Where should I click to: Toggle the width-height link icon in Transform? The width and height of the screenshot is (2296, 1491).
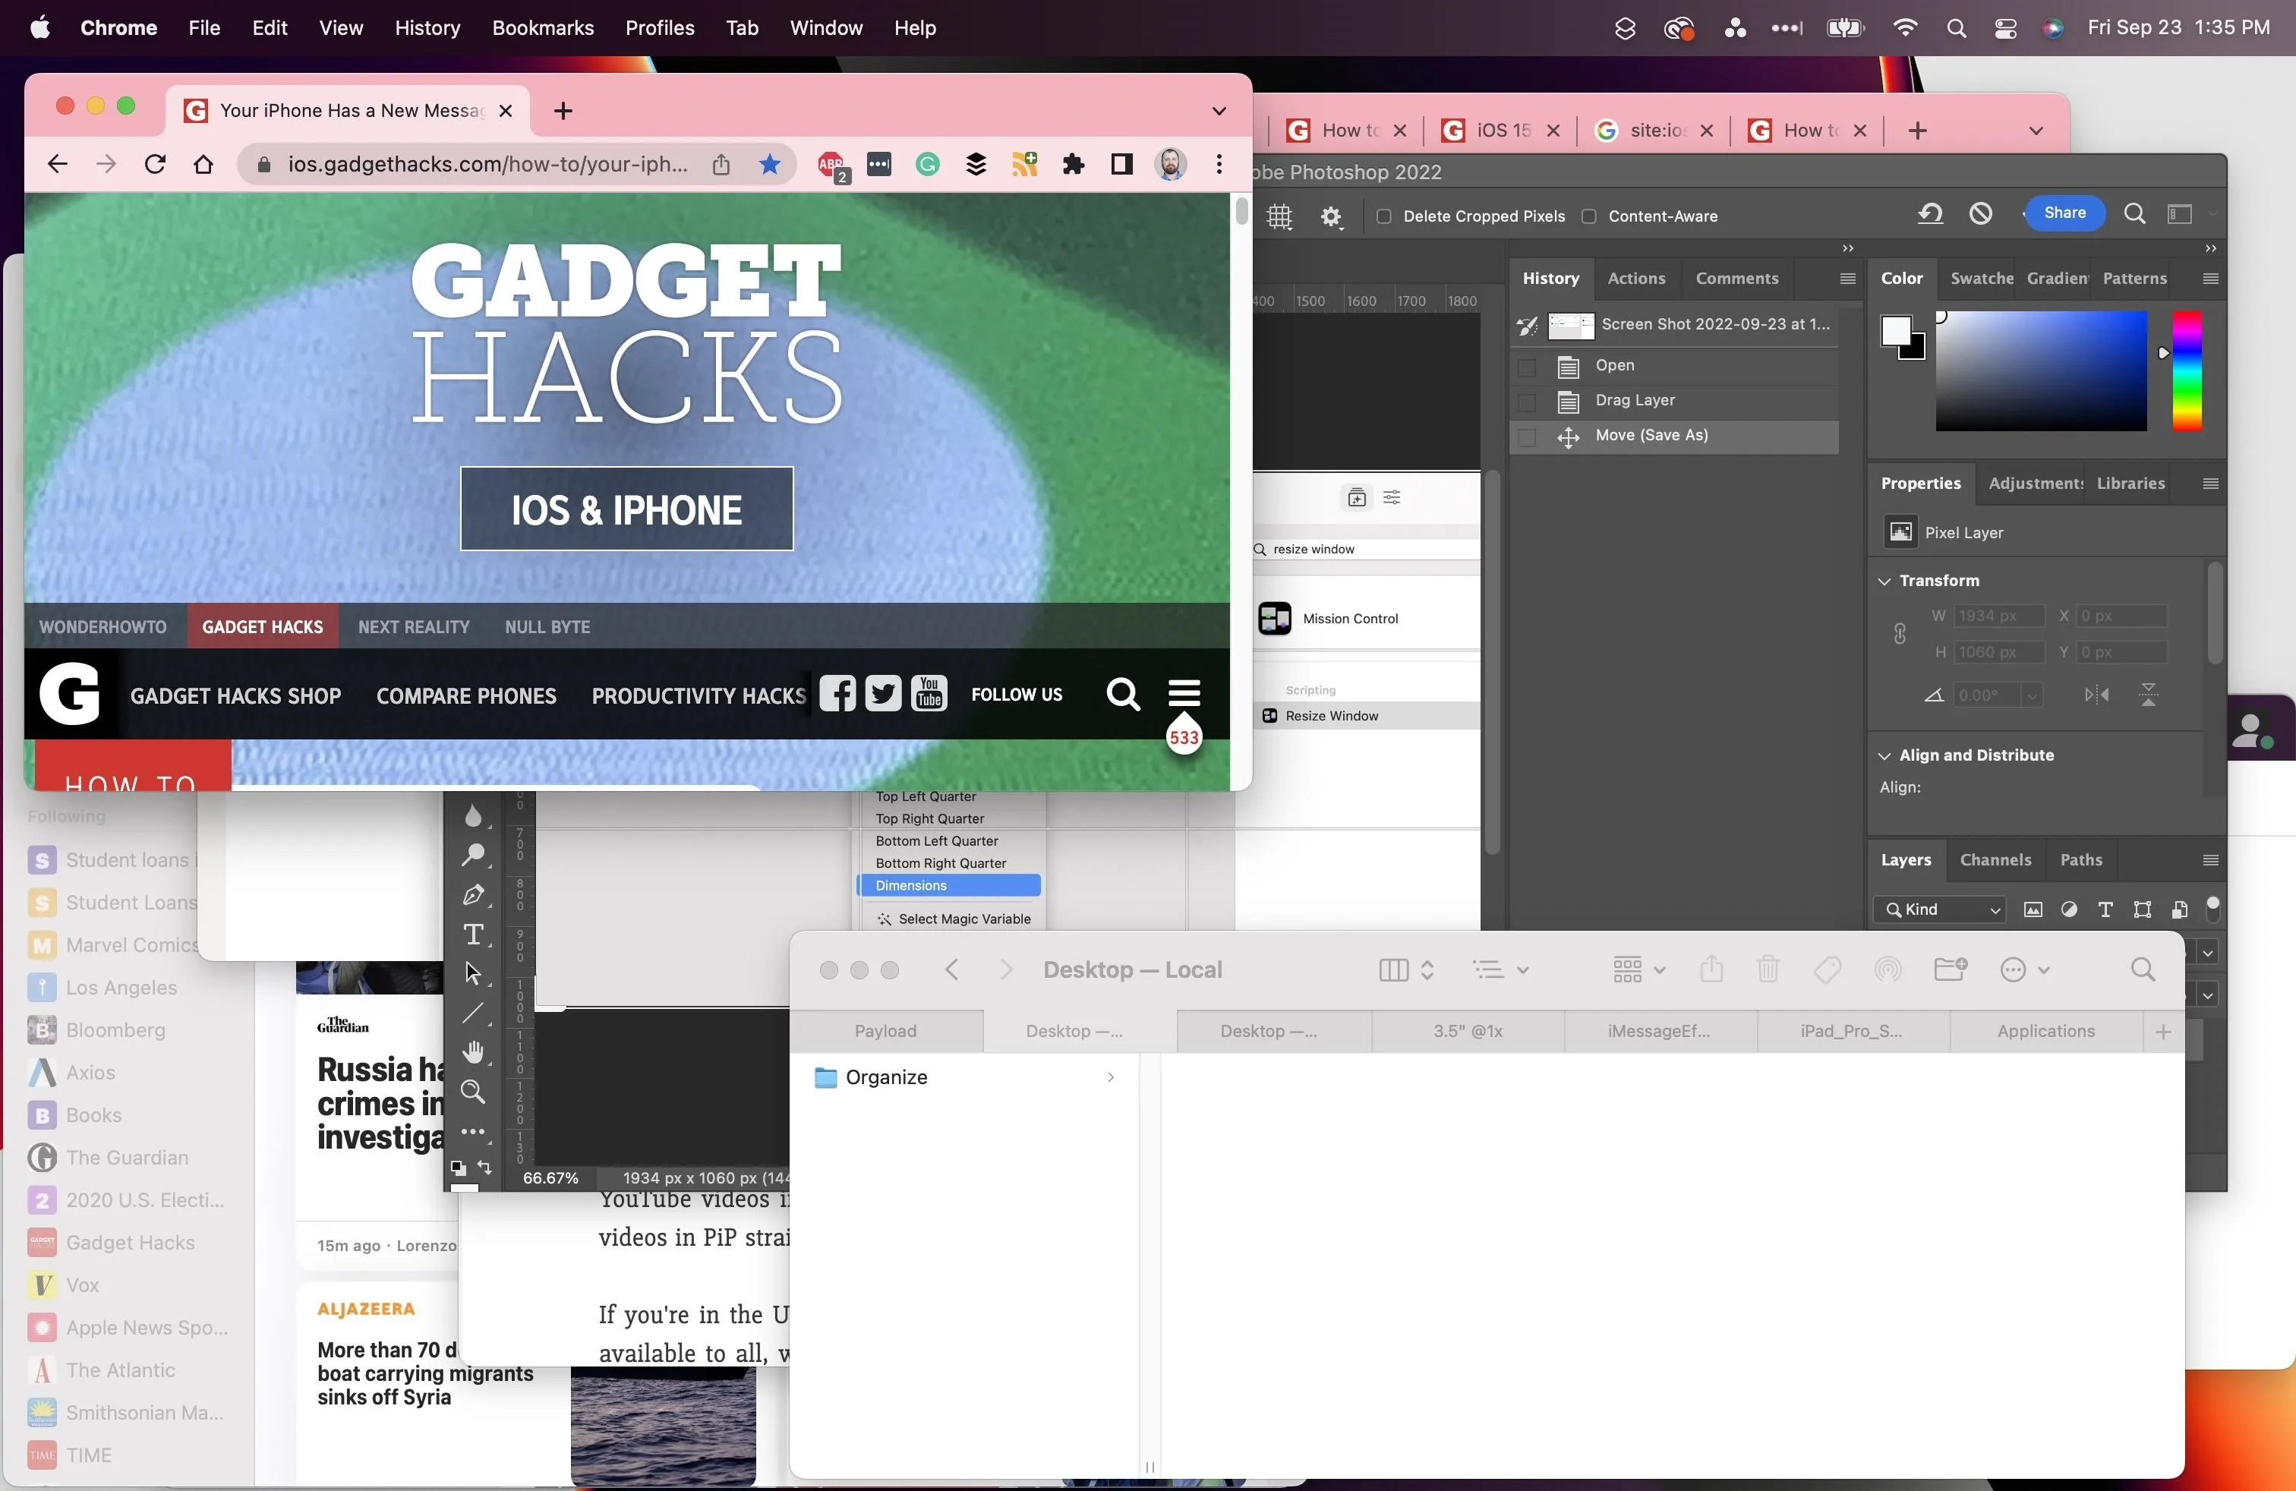1900,634
